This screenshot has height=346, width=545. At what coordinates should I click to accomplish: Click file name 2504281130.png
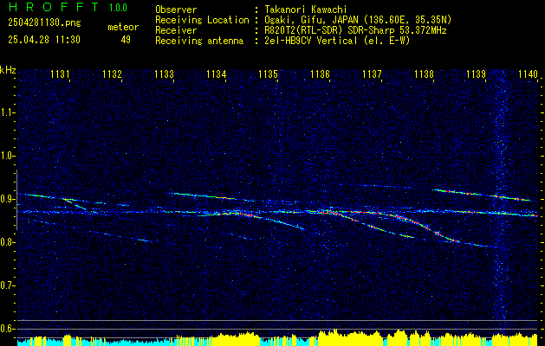44,23
